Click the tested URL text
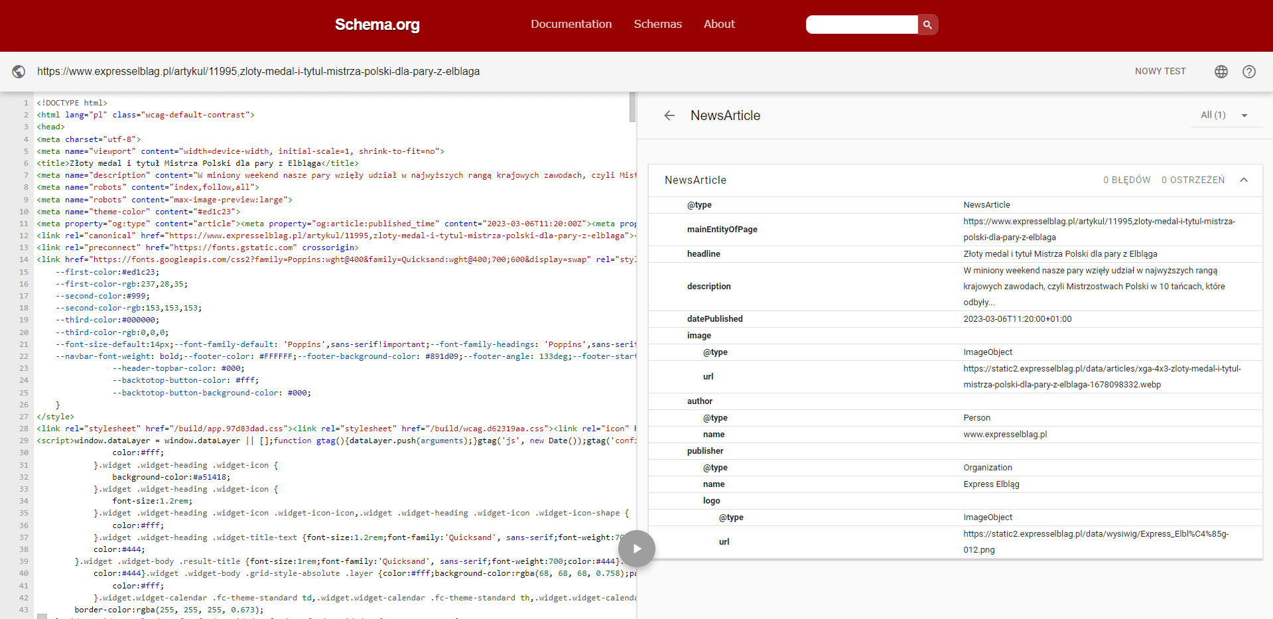This screenshot has width=1273, height=619. click(258, 72)
